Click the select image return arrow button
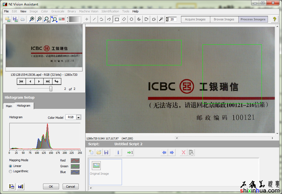Viewport: 282px width, 194px height. [x=57, y=81]
